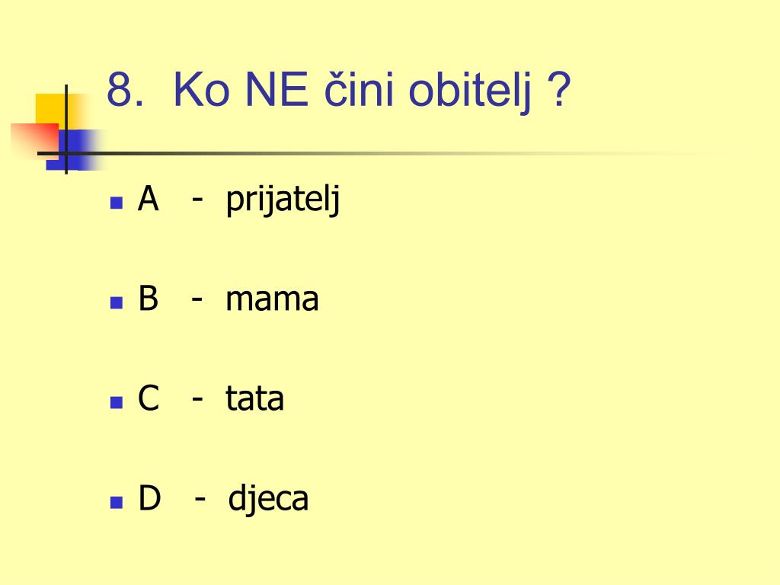The image size is (780, 585).
Task: Click the blue bullet next to answer D
Action: pos(117,502)
